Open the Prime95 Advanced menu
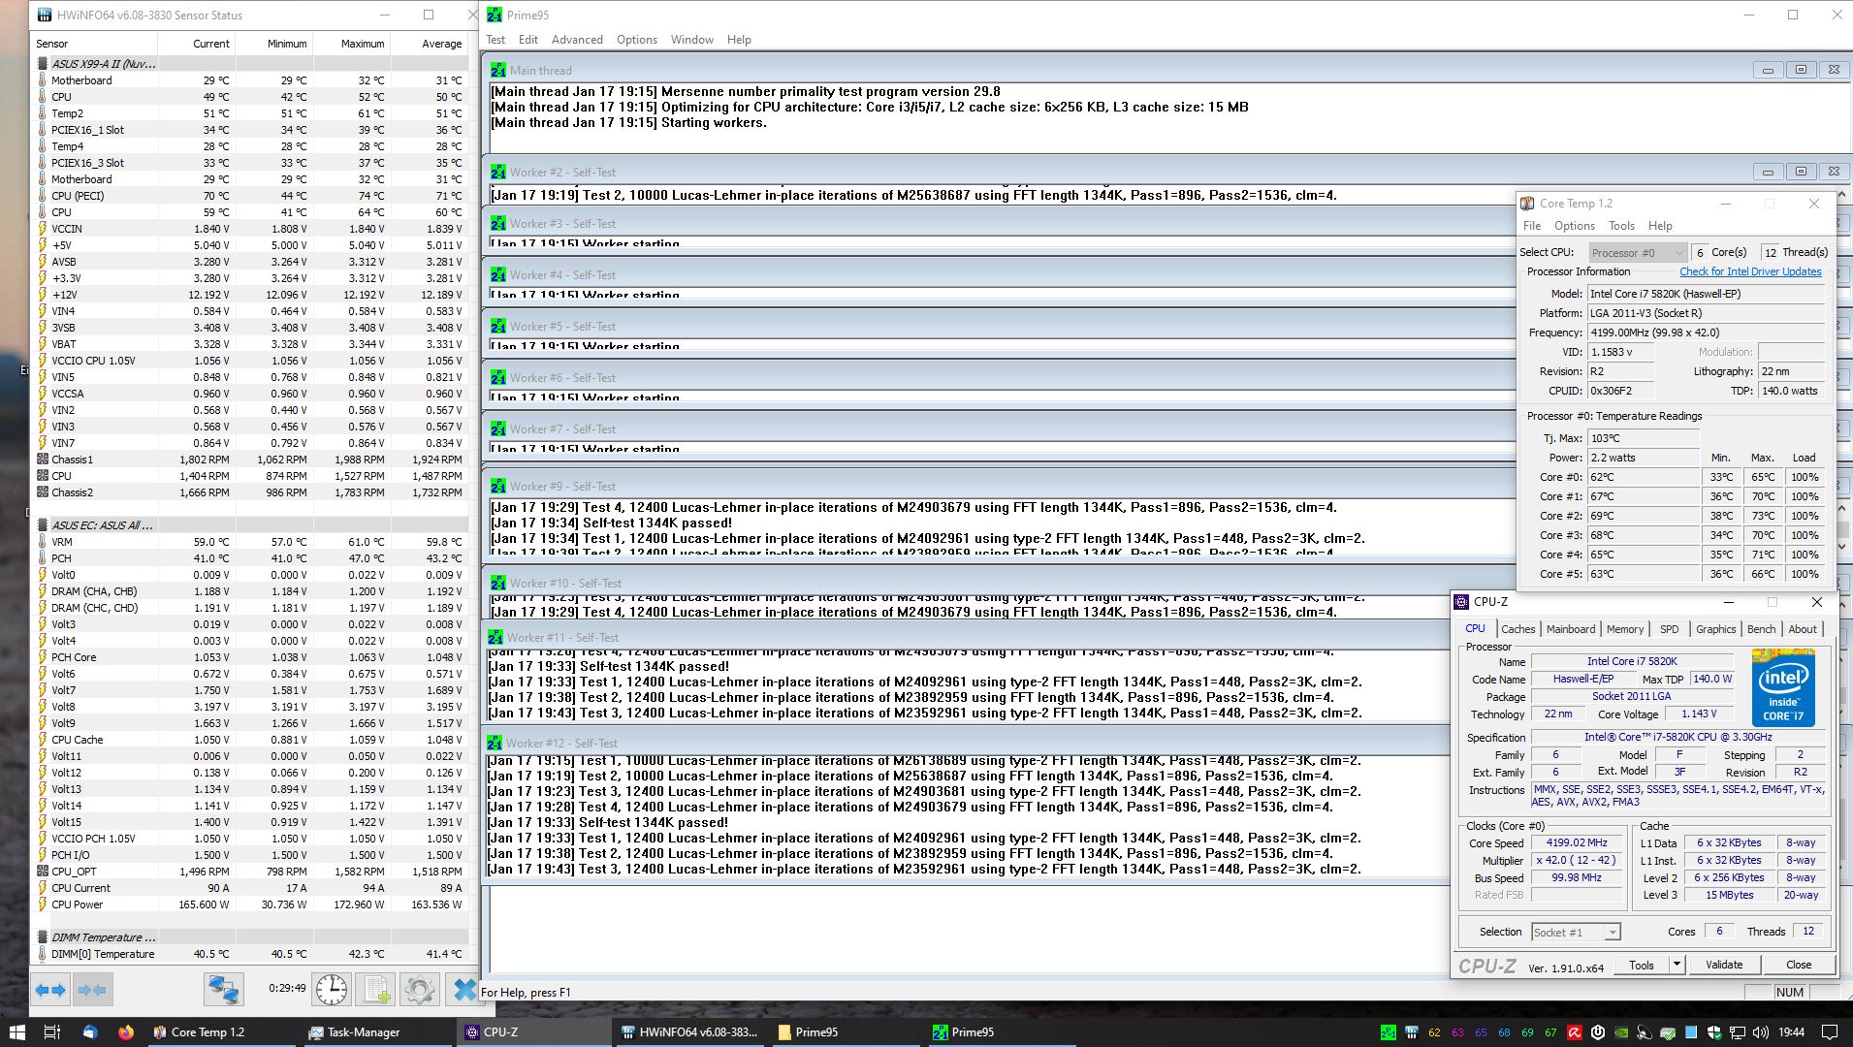 577,40
